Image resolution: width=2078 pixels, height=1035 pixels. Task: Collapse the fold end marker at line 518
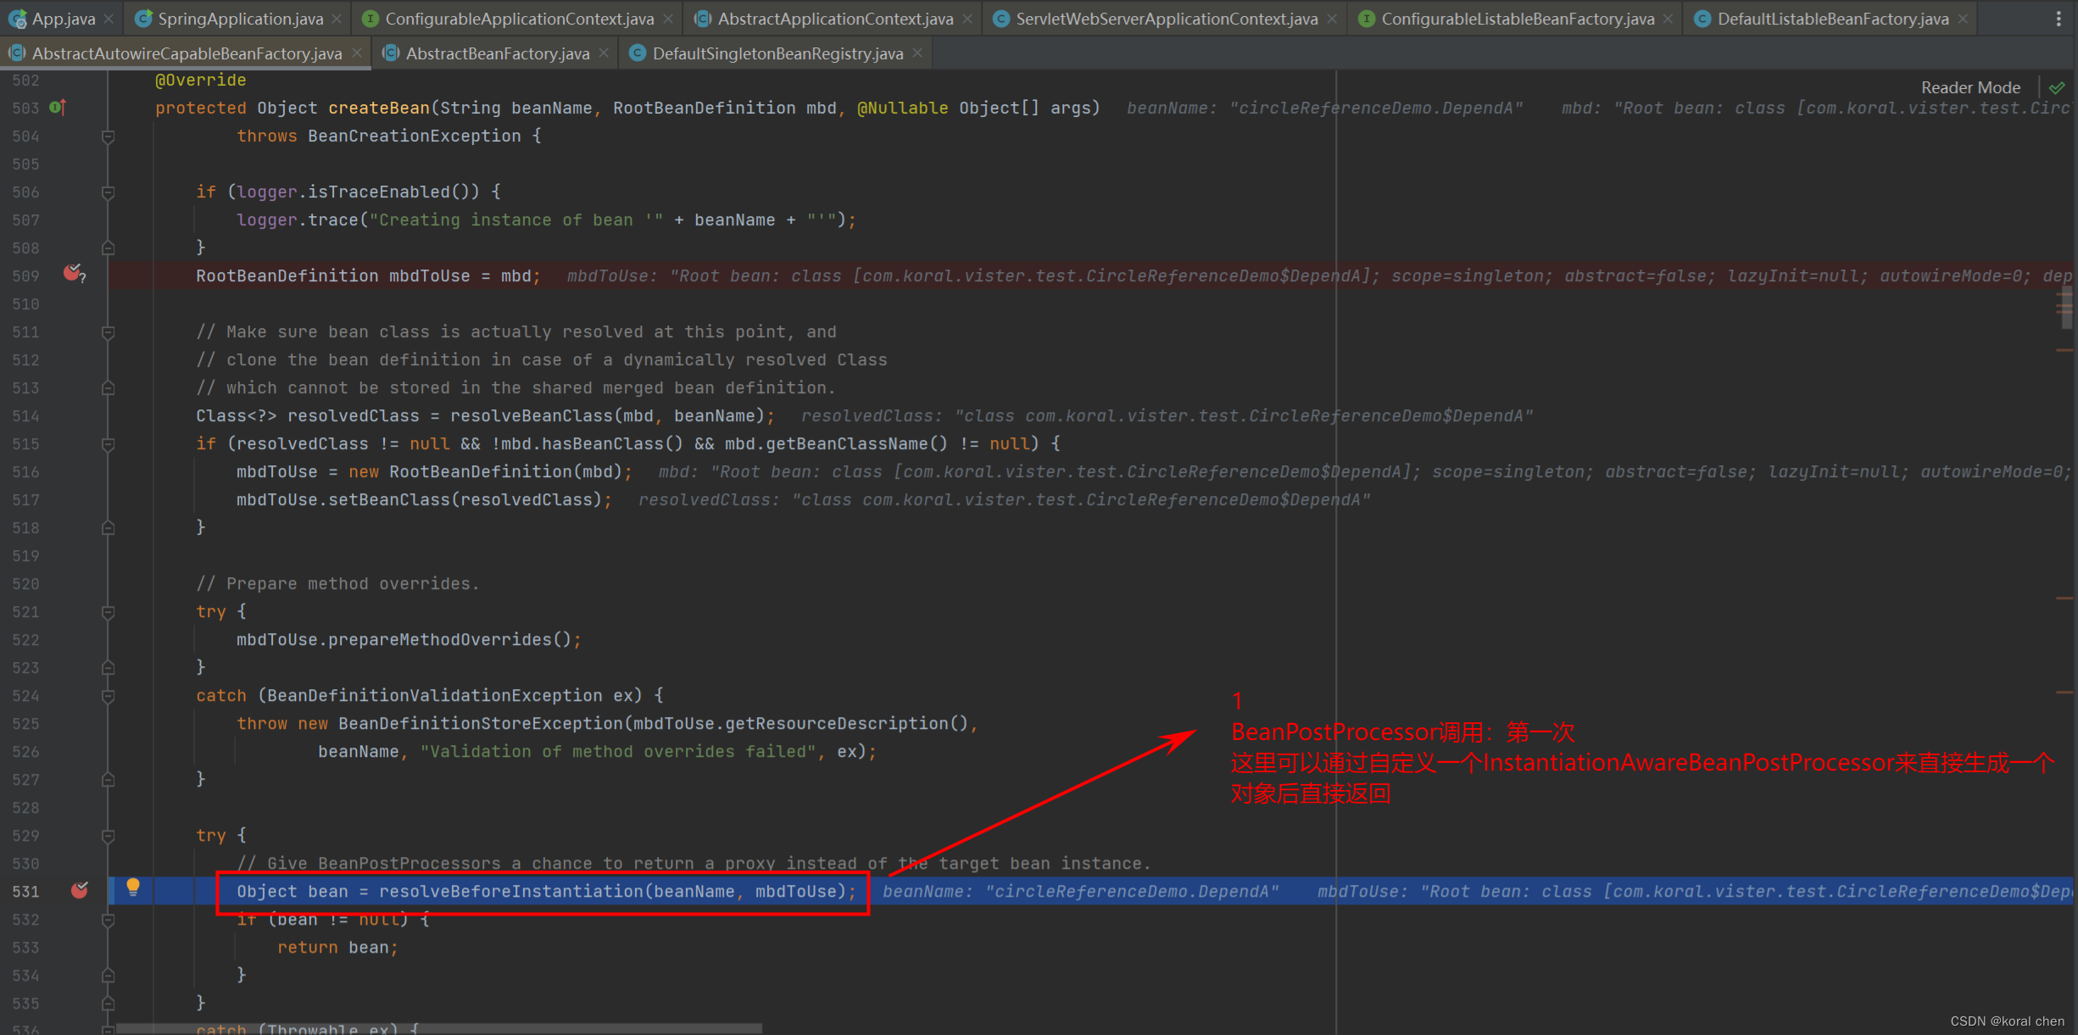coord(108,528)
